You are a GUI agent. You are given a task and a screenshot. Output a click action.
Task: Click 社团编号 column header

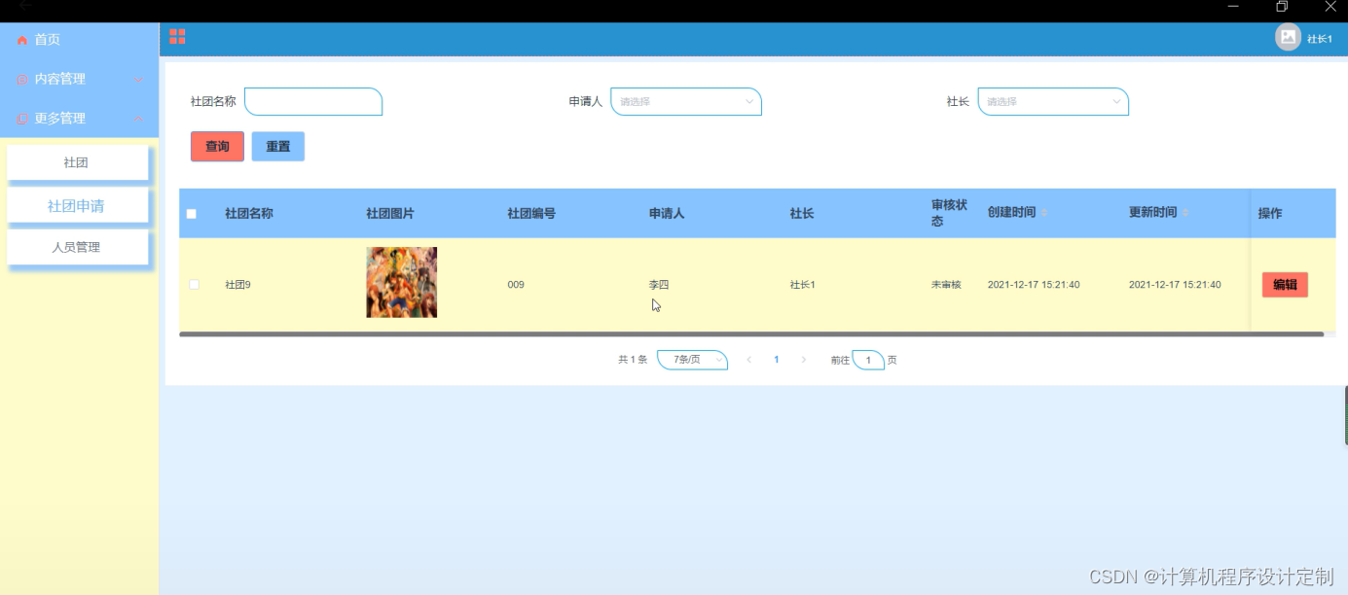[531, 213]
